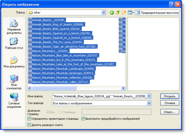Click the Открыть button
This screenshot has height=134, width=186.
pyautogui.click(x=170, y=96)
